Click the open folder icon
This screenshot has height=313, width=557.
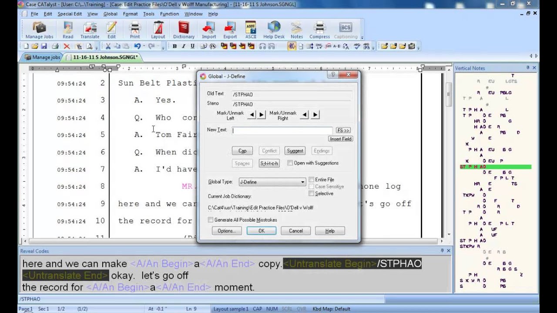click(35, 46)
